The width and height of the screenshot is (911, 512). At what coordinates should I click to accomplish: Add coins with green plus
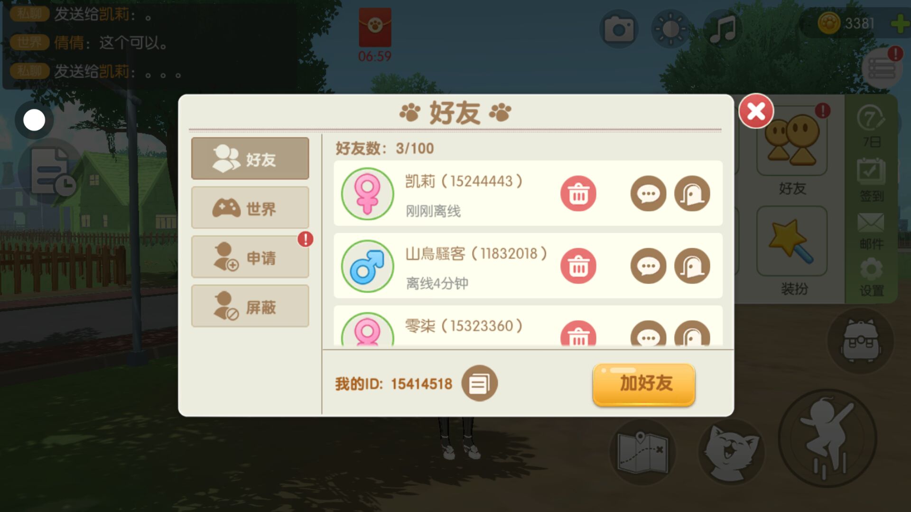coord(900,24)
